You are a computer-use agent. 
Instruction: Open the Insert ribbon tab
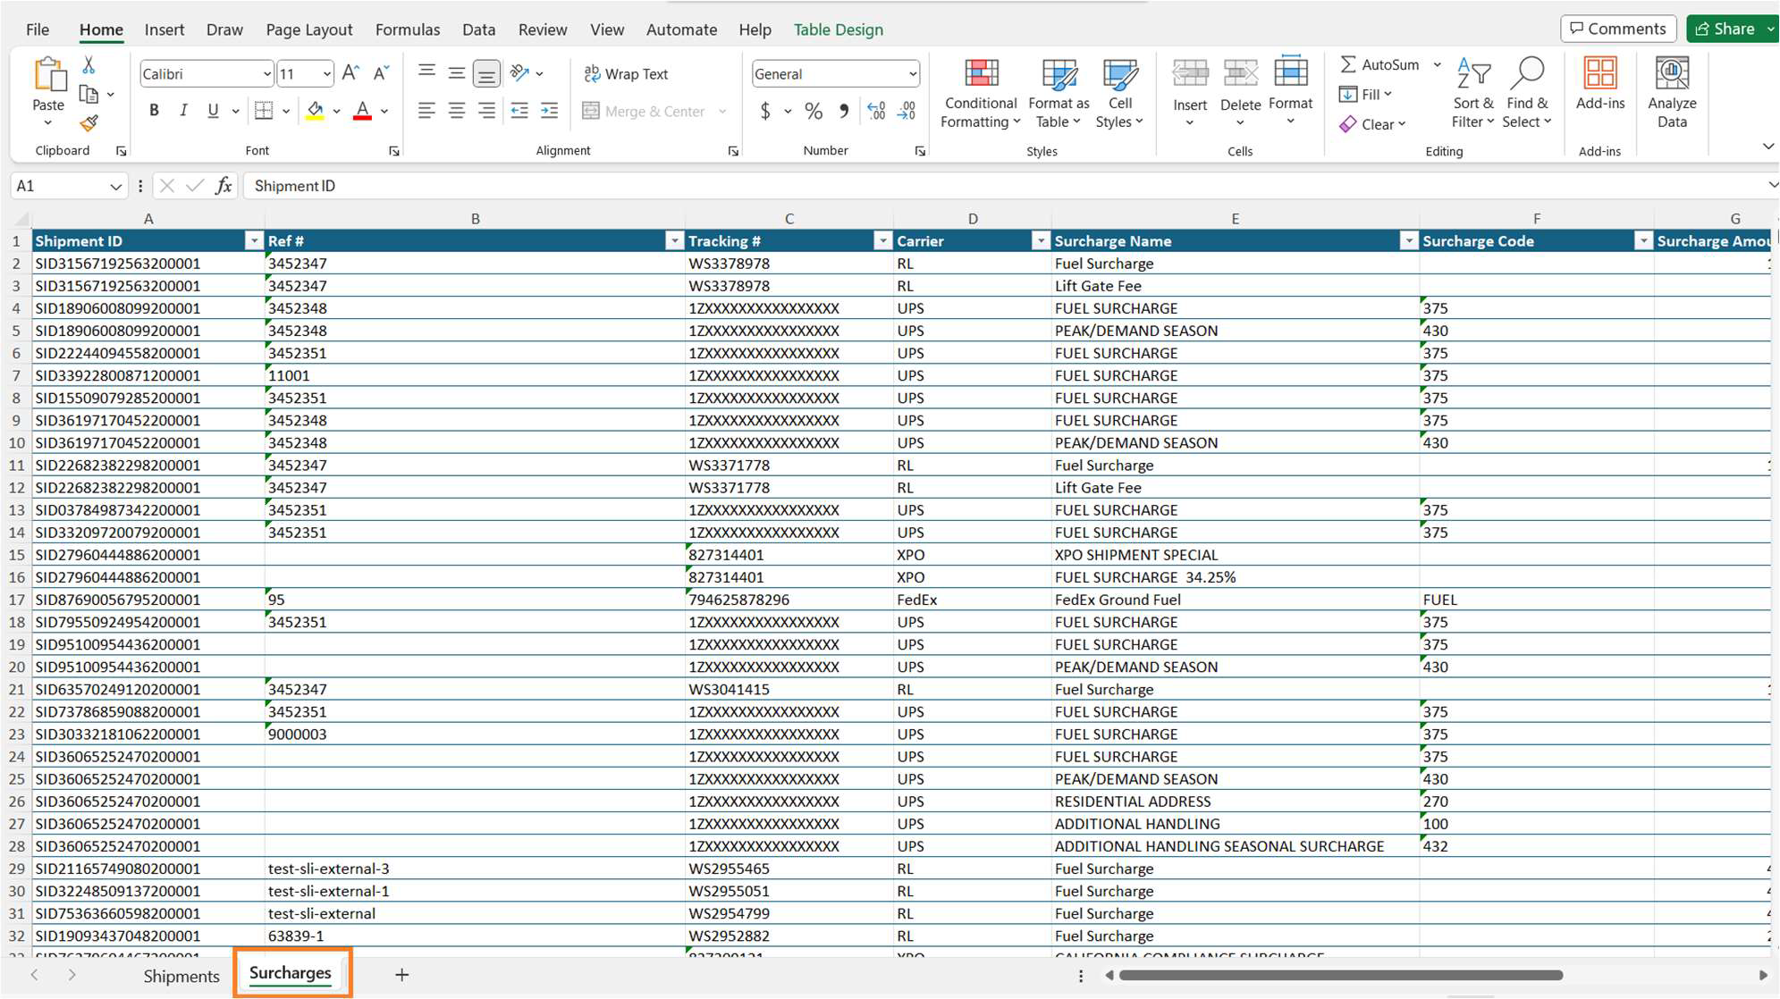165,29
